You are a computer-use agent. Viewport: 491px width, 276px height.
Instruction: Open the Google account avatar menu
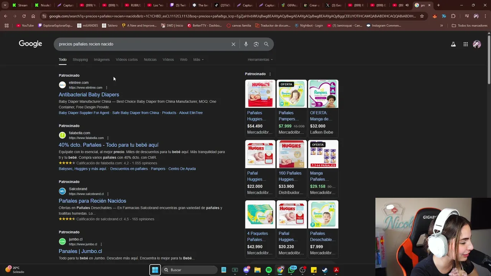pos(477,44)
